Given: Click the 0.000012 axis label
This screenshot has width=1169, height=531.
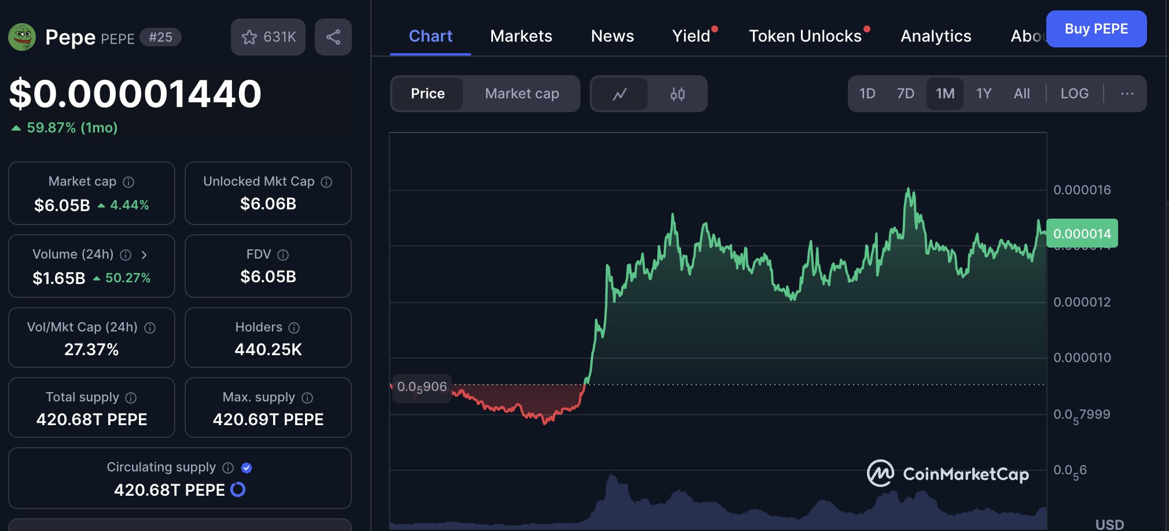Looking at the screenshot, I should click(x=1082, y=302).
